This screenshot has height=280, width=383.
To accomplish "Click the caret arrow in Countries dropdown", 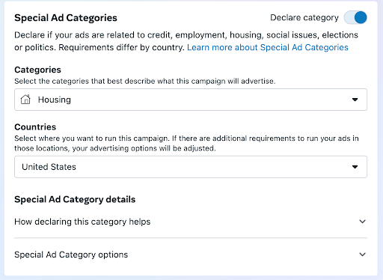I will pos(355,167).
